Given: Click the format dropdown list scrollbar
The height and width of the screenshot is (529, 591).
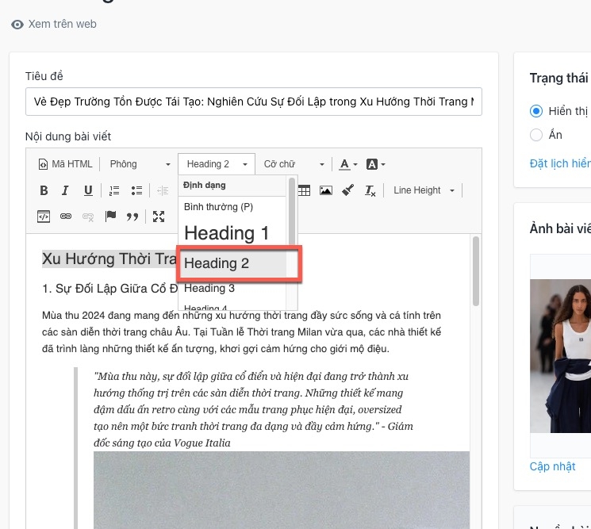Looking at the screenshot, I should 292,213.
